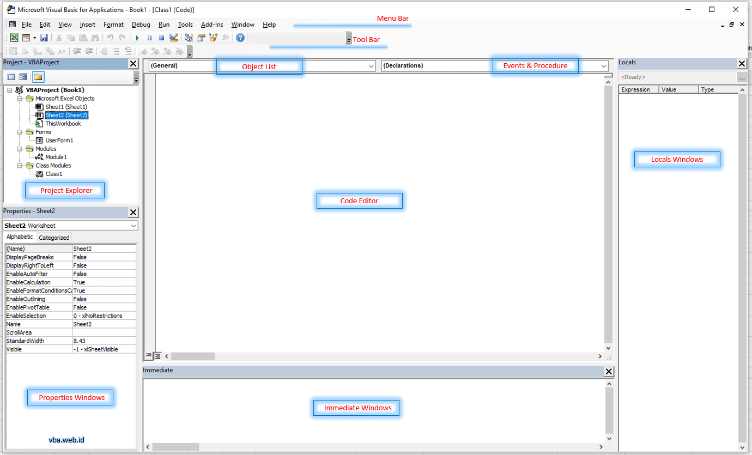Screen dimensions: 752x455
Task: Switch to Procedure View button below code editor
Action: point(148,355)
